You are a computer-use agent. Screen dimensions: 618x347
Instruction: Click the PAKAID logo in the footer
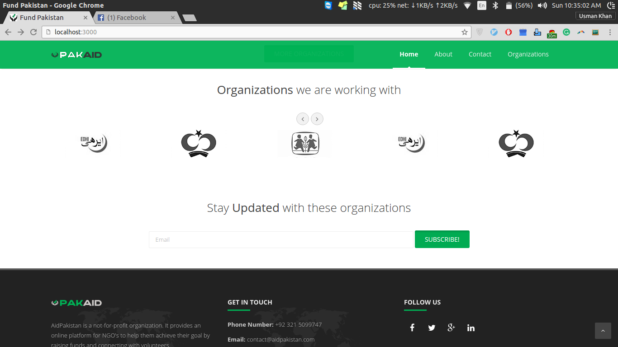76,303
